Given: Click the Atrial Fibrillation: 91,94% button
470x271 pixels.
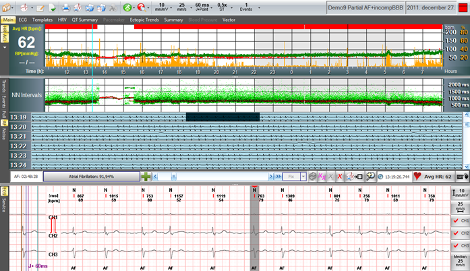Looking at the screenshot, I should click(92, 177).
